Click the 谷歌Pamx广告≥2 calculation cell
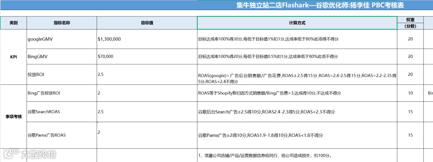The width and height of the screenshot is (433, 162). pyautogui.click(x=297, y=135)
